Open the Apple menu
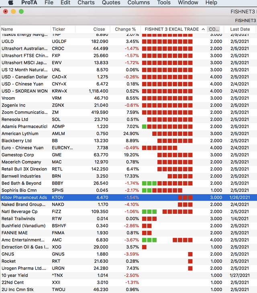The height and width of the screenshot is (293, 257). coord(11,2)
